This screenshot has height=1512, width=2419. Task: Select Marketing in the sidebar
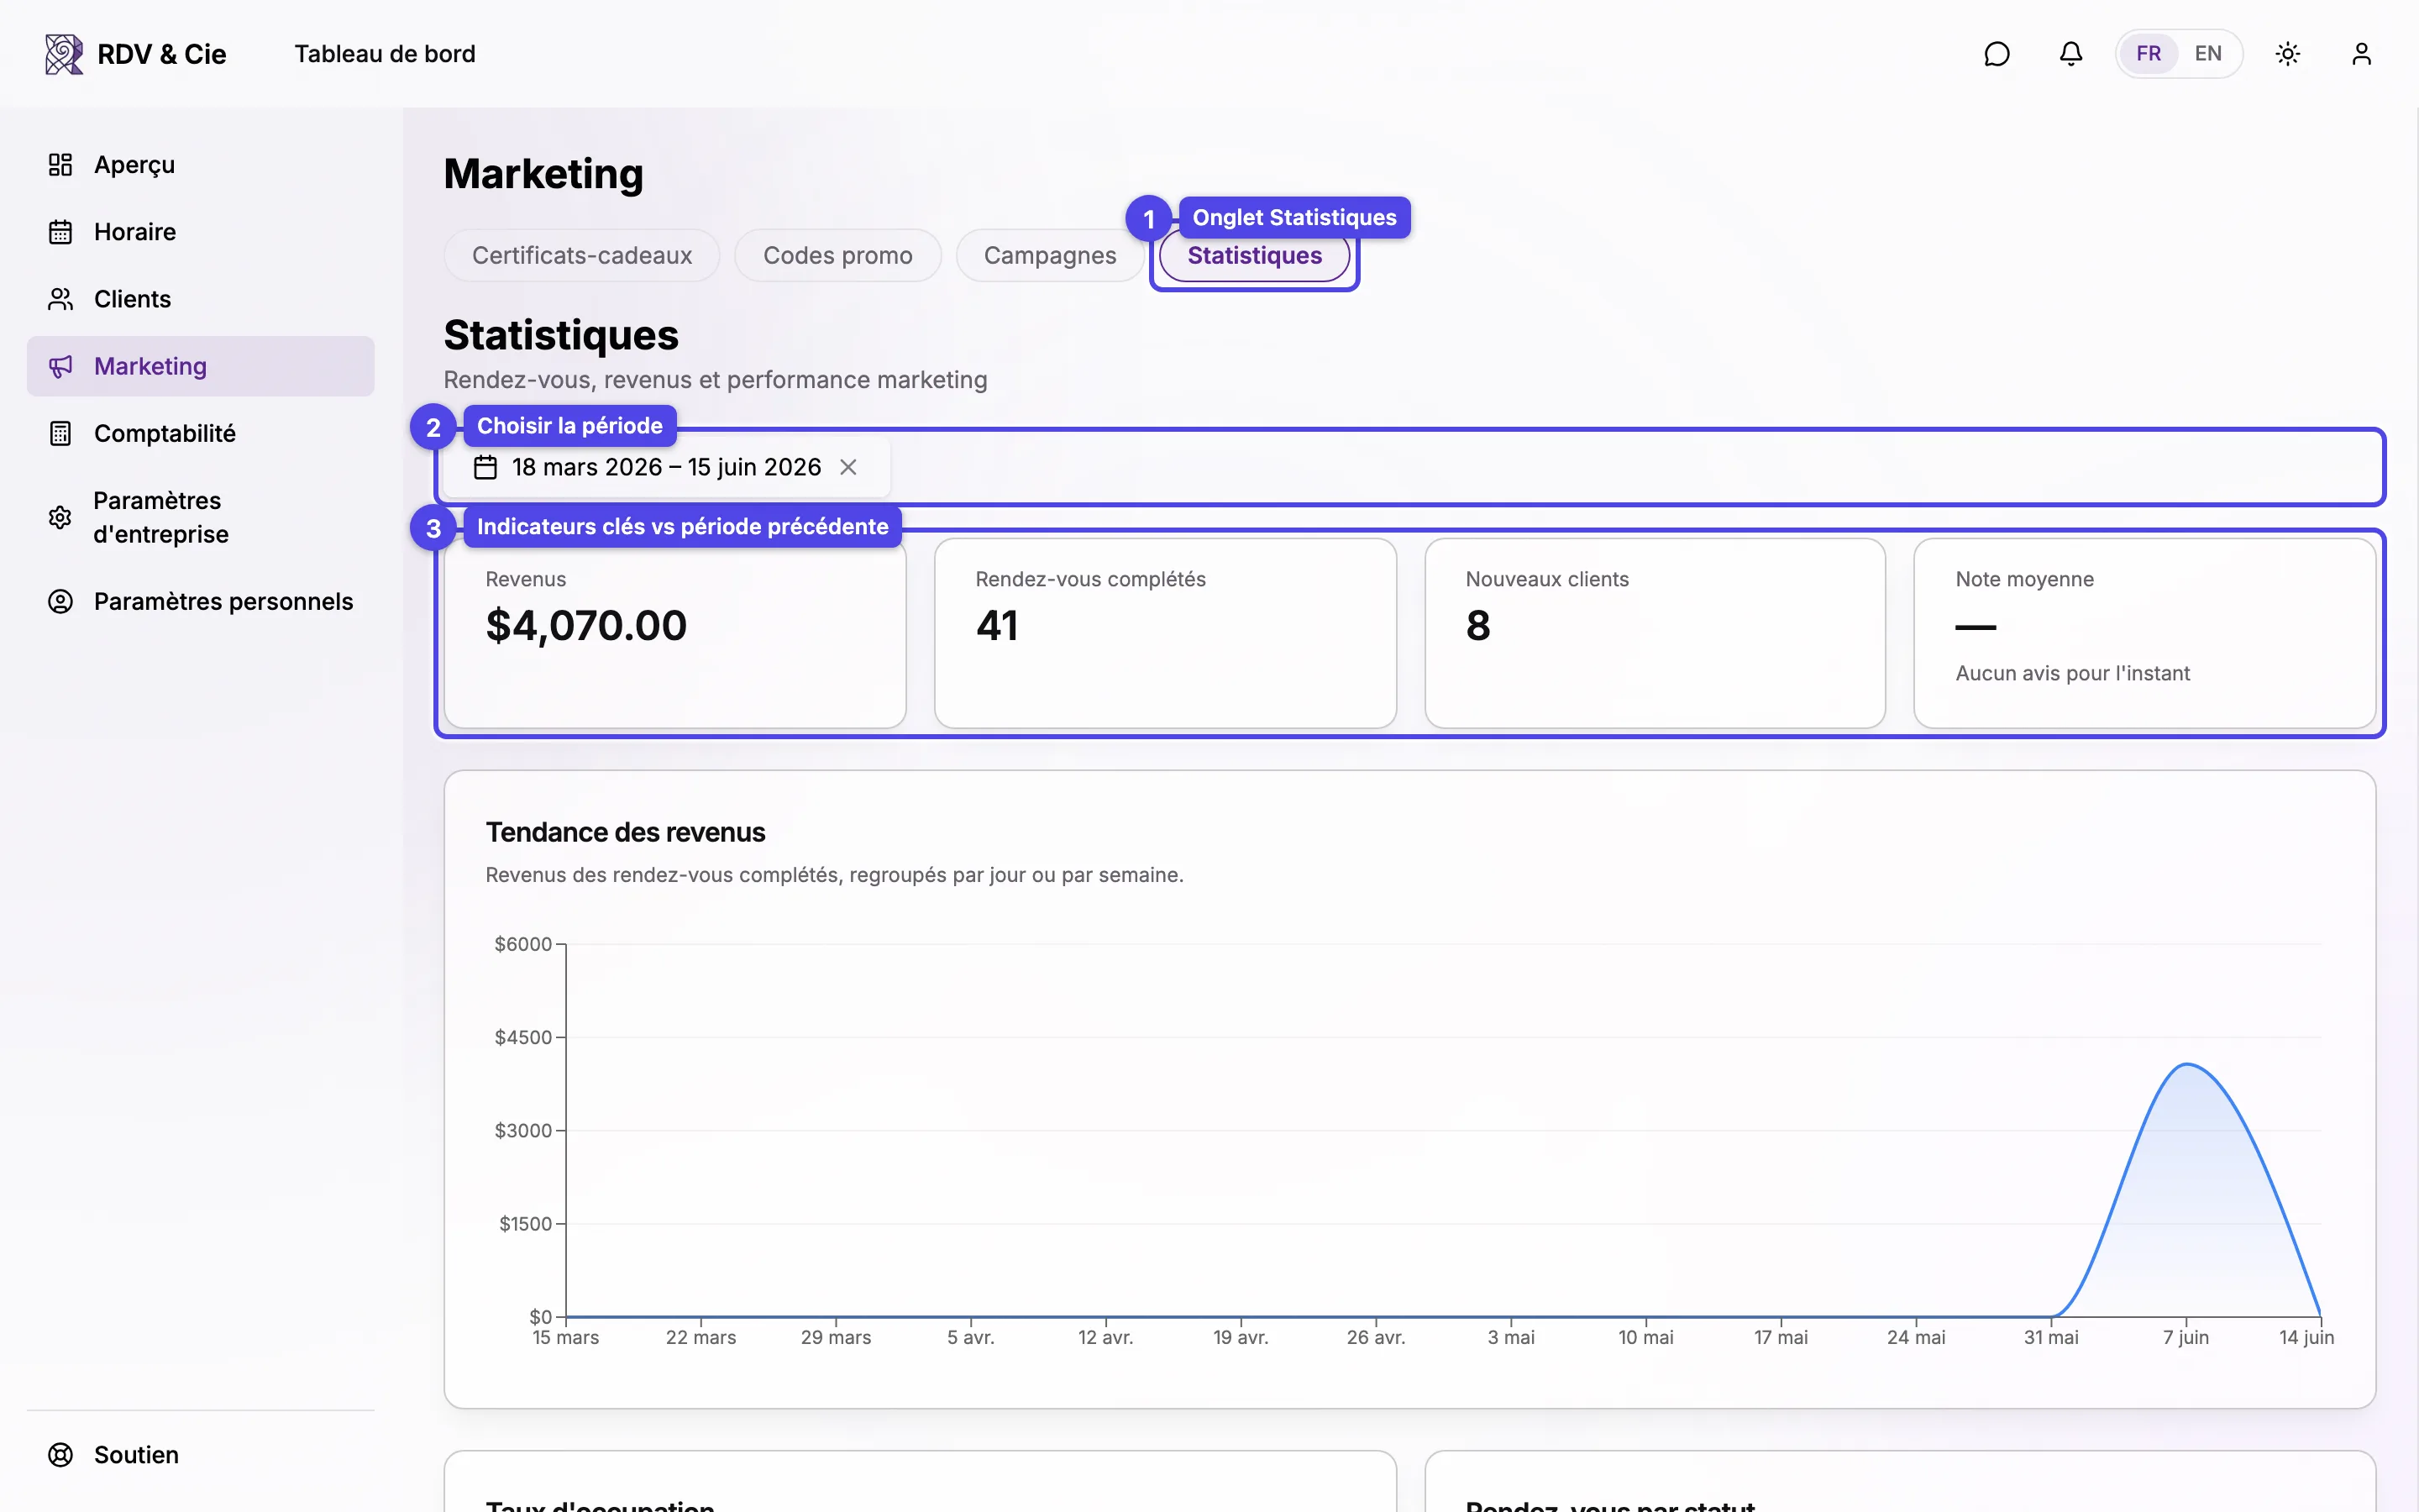point(200,366)
